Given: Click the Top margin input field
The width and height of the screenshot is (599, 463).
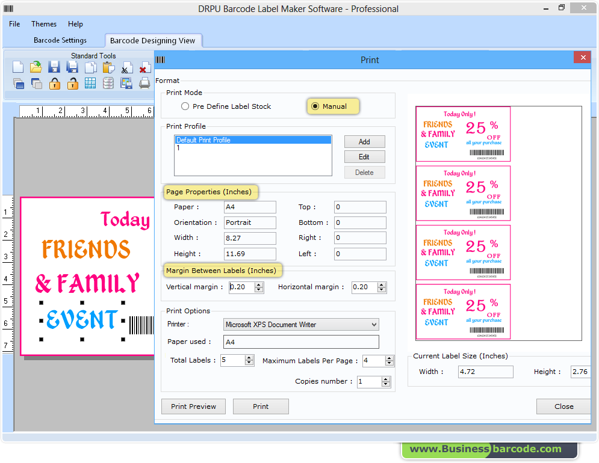Looking at the screenshot, I should [360, 207].
